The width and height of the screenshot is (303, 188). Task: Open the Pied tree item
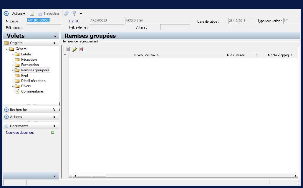click(x=24, y=75)
